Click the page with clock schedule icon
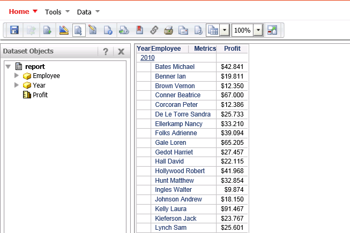350x233 pixels. (x=198, y=30)
